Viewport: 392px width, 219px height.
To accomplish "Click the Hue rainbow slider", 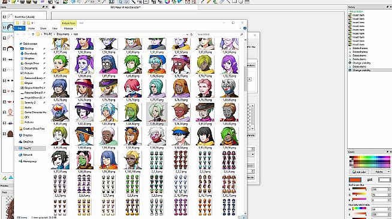I will pyautogui.click(x=359, y=208).
